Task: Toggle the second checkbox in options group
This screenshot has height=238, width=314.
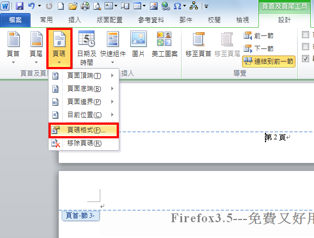Action: pos(305,47)
